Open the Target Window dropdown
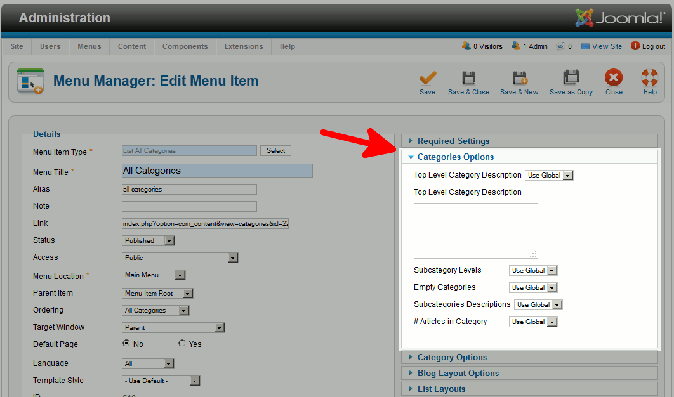 coord(173,328)
